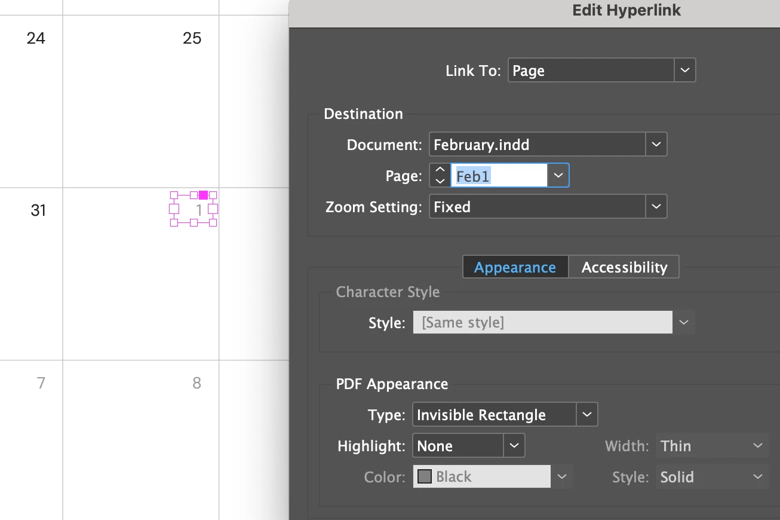
Task: Increase page with stepper up arrow
Action: tap(440, 170)
